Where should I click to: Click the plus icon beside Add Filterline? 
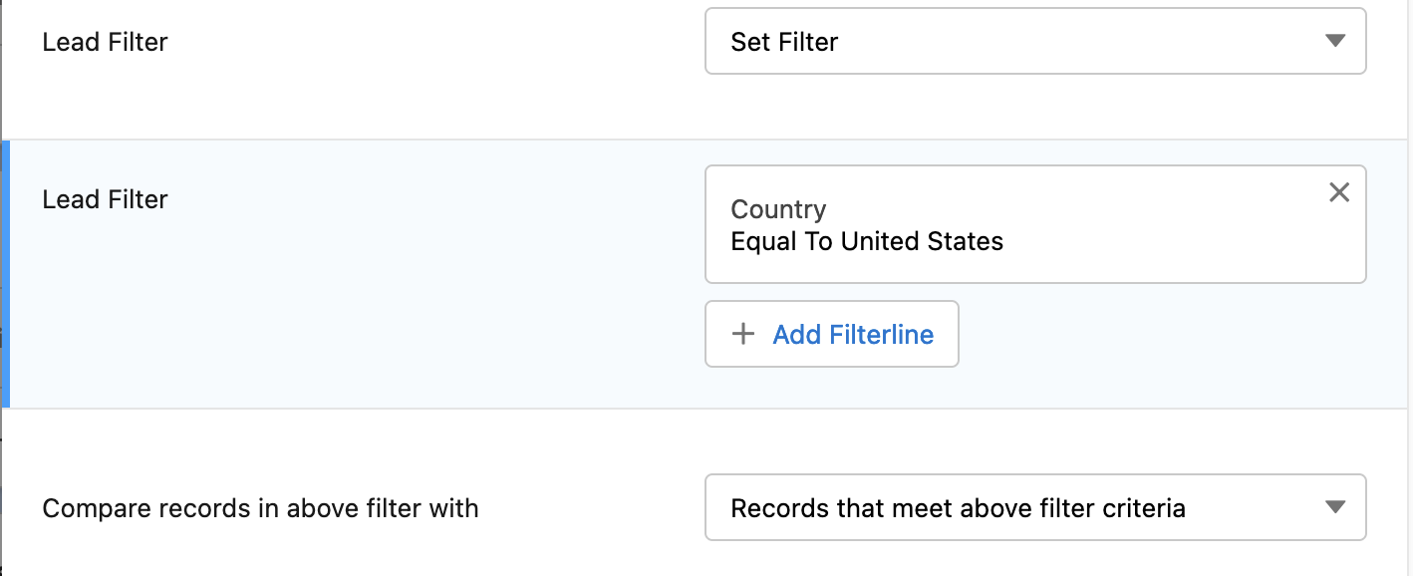tap(742, 334)
